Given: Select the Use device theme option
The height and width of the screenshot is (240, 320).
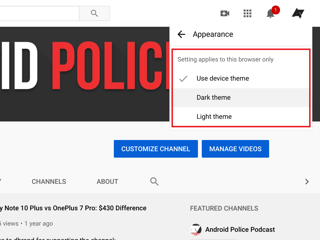Looking at the screenshot, I should click(x=222, y=78).
